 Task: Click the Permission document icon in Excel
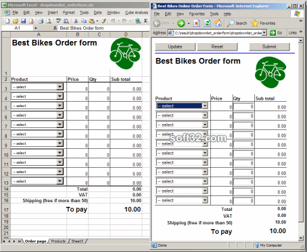[31, 21]
